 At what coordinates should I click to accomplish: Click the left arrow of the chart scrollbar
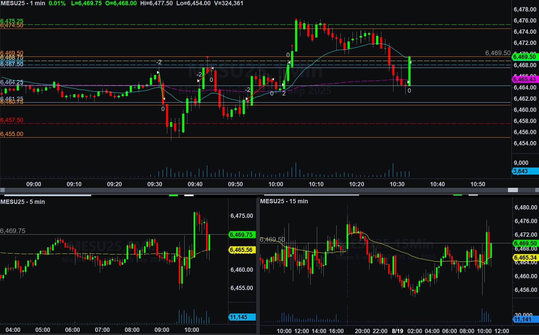pos(2,190)
